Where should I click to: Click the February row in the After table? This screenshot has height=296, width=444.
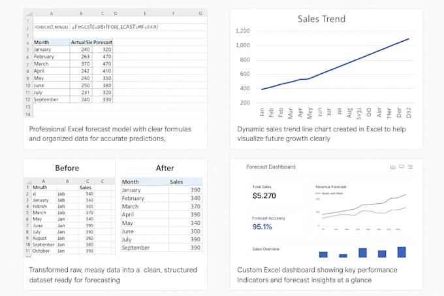(x=161, y=198)
